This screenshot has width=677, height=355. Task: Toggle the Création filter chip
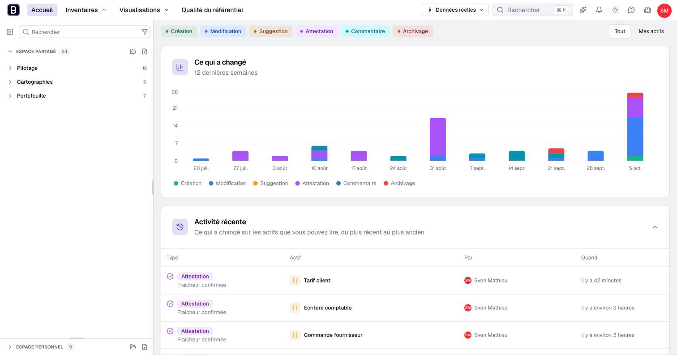point(179,31)
